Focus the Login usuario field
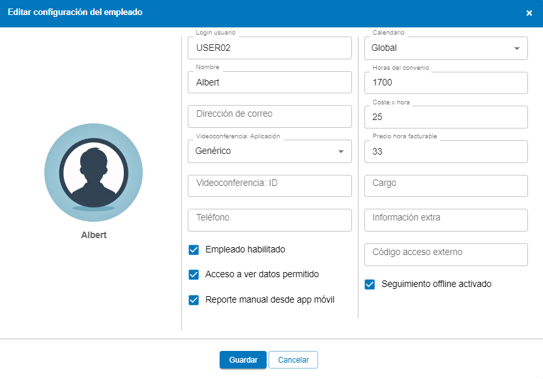 coord(269,48)
